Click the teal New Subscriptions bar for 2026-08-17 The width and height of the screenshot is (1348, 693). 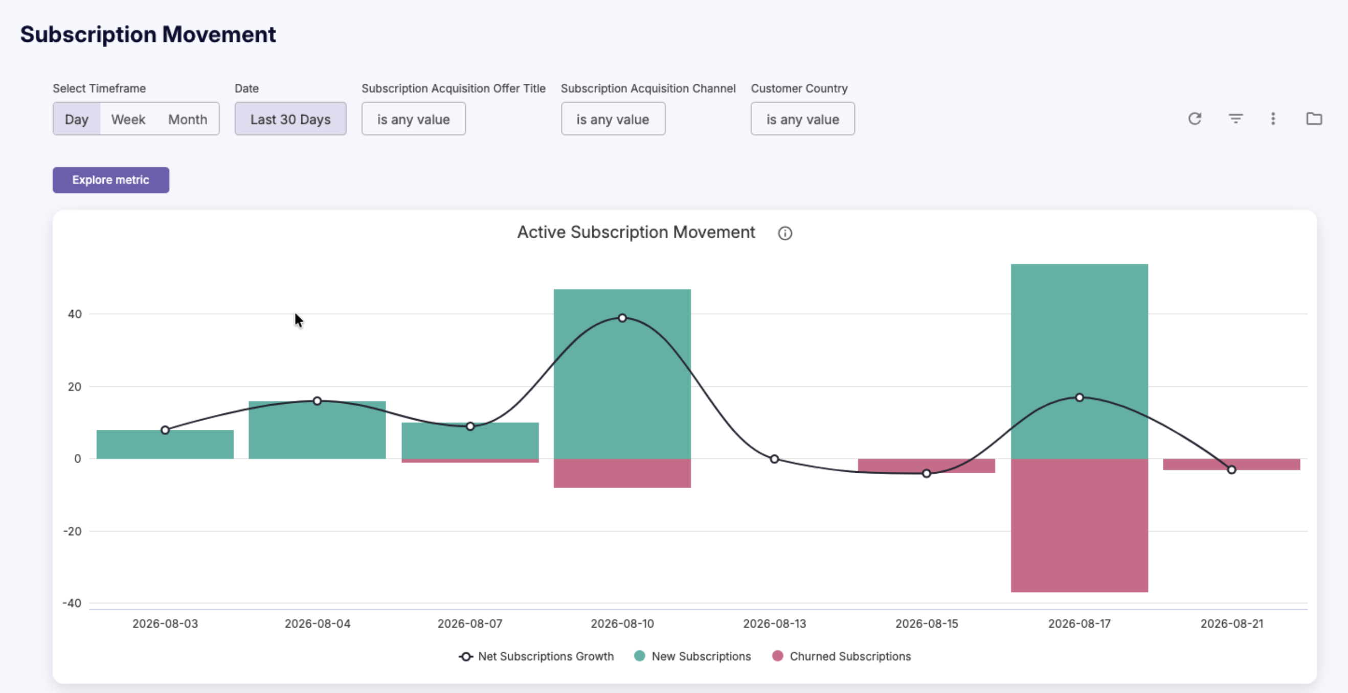point(1079,361)
